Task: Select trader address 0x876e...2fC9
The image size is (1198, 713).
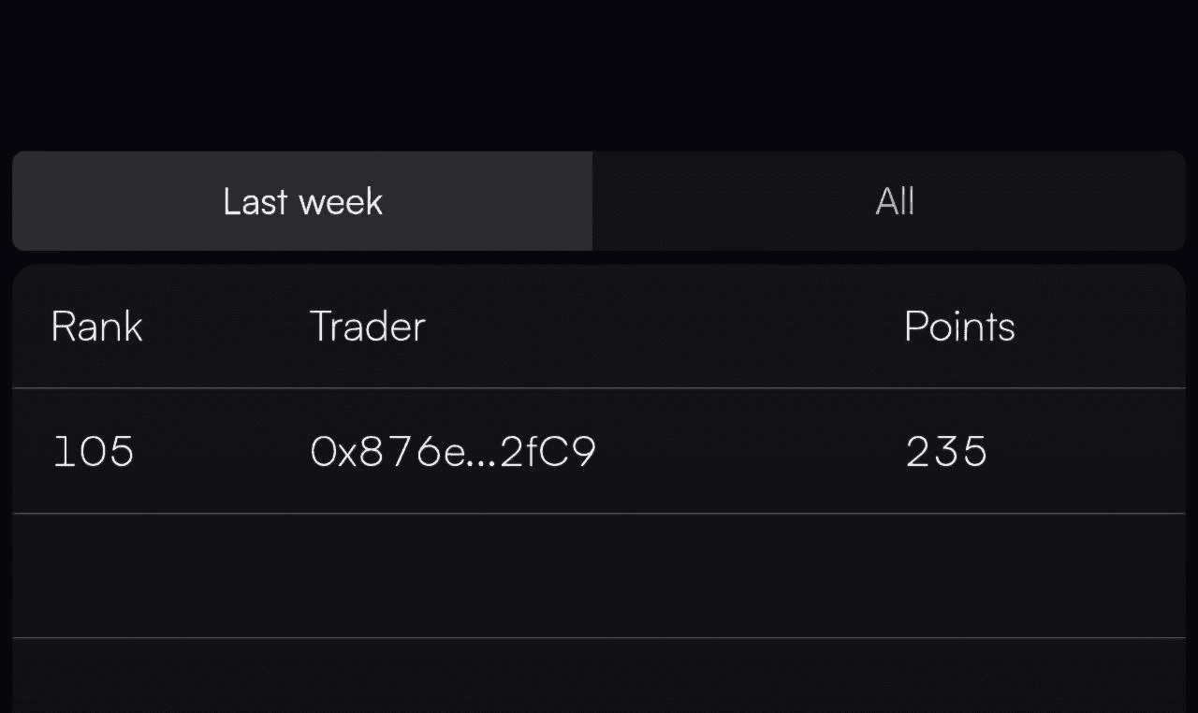Action: [x=453, y=452]
